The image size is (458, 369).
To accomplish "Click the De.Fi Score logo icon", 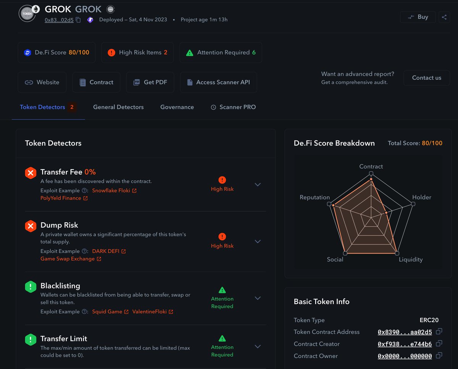I will coord(27,53).
